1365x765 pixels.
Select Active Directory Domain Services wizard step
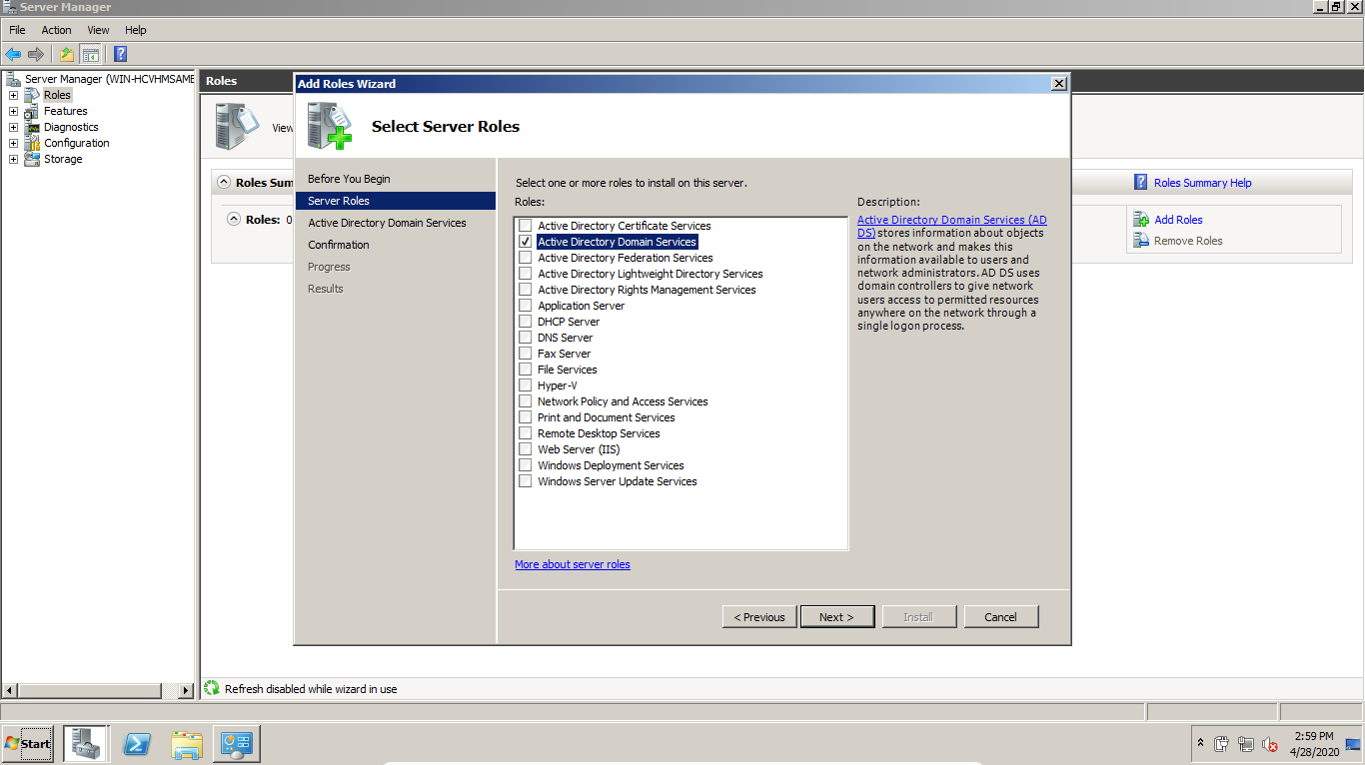point(387,223)
